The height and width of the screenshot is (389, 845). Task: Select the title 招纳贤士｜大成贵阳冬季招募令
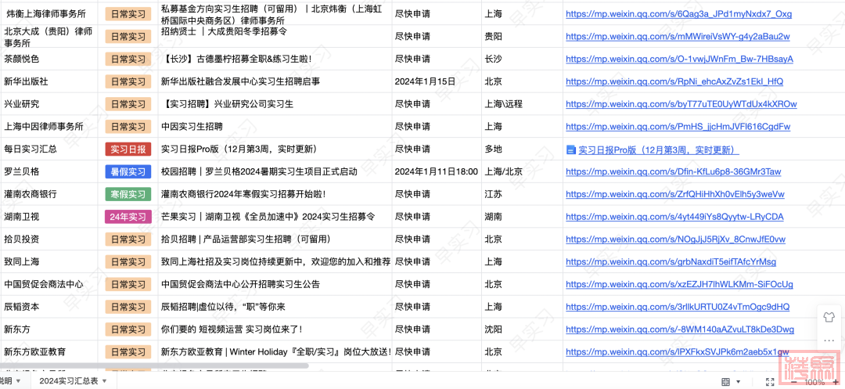[x=225, y=31]
